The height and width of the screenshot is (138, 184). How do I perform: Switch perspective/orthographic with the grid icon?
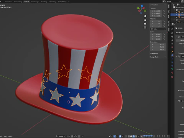(145, 28)
